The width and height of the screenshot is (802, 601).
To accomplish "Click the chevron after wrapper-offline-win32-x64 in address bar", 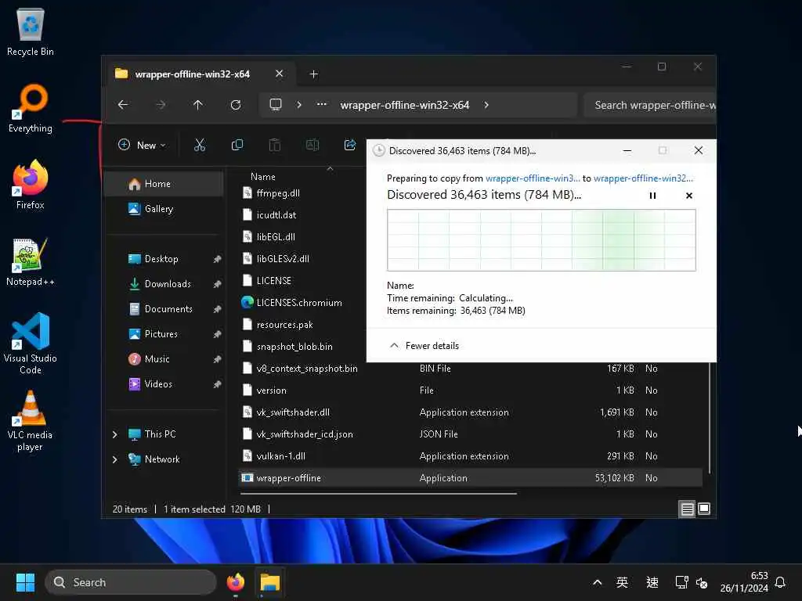I will coord(486,105).
